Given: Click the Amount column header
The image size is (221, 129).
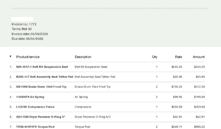Looking at the screenshot, I should [x=199, y=57].
